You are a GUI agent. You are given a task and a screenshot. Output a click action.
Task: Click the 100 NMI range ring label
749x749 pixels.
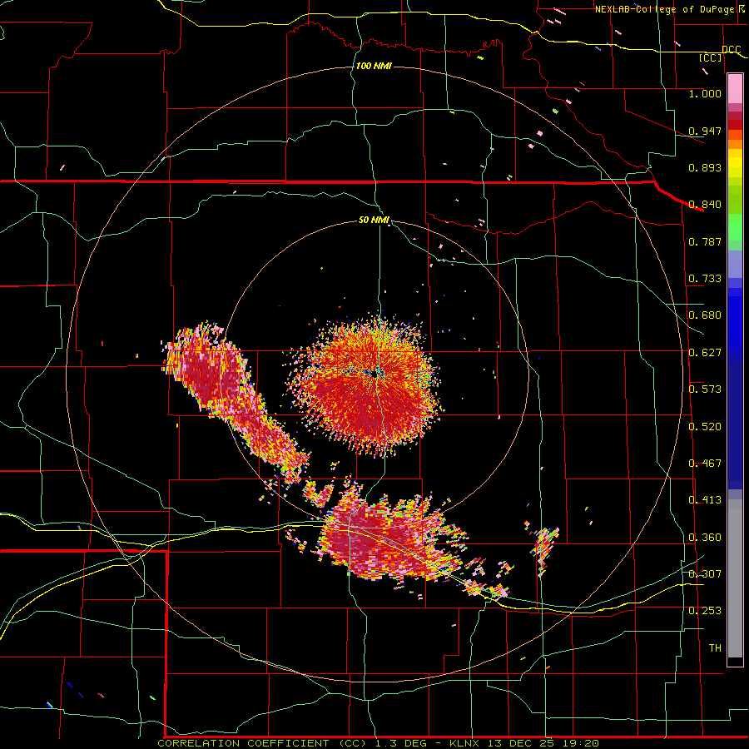pyautogui.click(x=374, y=66)
